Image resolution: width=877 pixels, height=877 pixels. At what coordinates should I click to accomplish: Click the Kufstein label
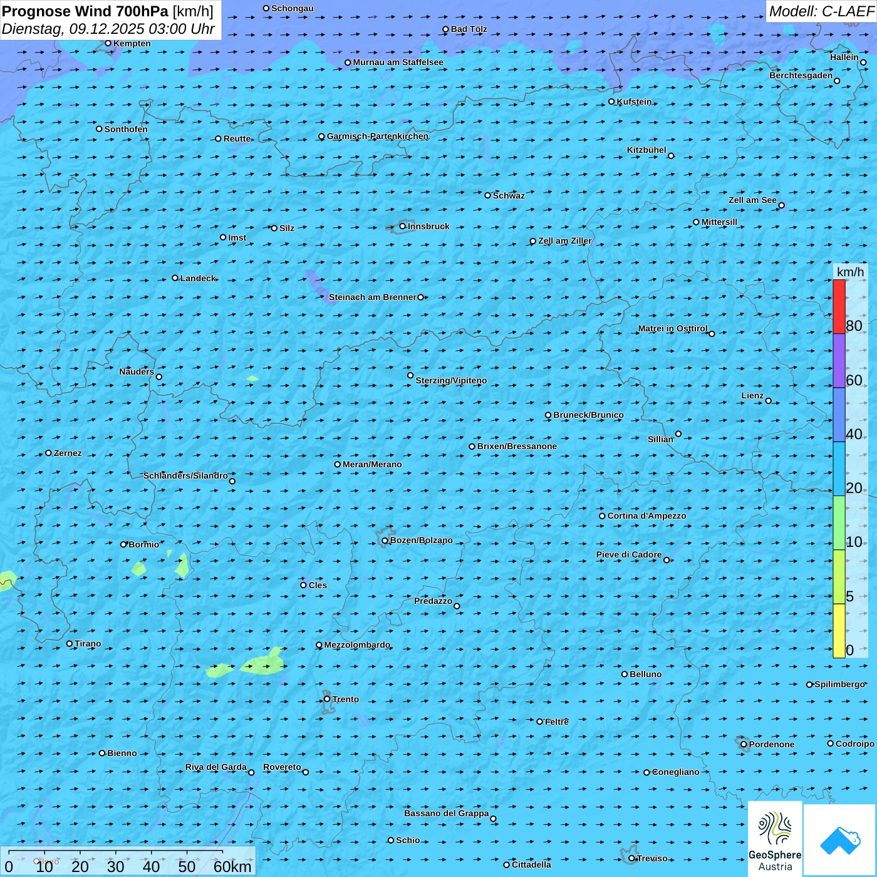tap(634, 101)
